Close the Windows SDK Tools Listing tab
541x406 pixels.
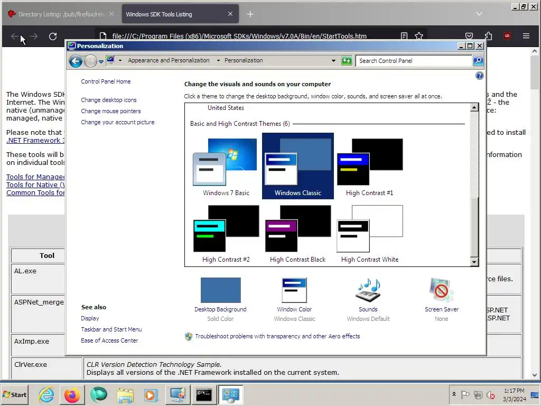[230, 14]
